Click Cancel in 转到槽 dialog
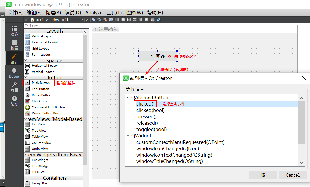 (x=293, y=175)
